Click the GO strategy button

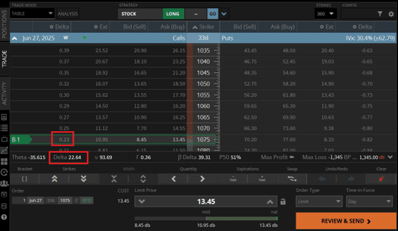tap(212, 13)
